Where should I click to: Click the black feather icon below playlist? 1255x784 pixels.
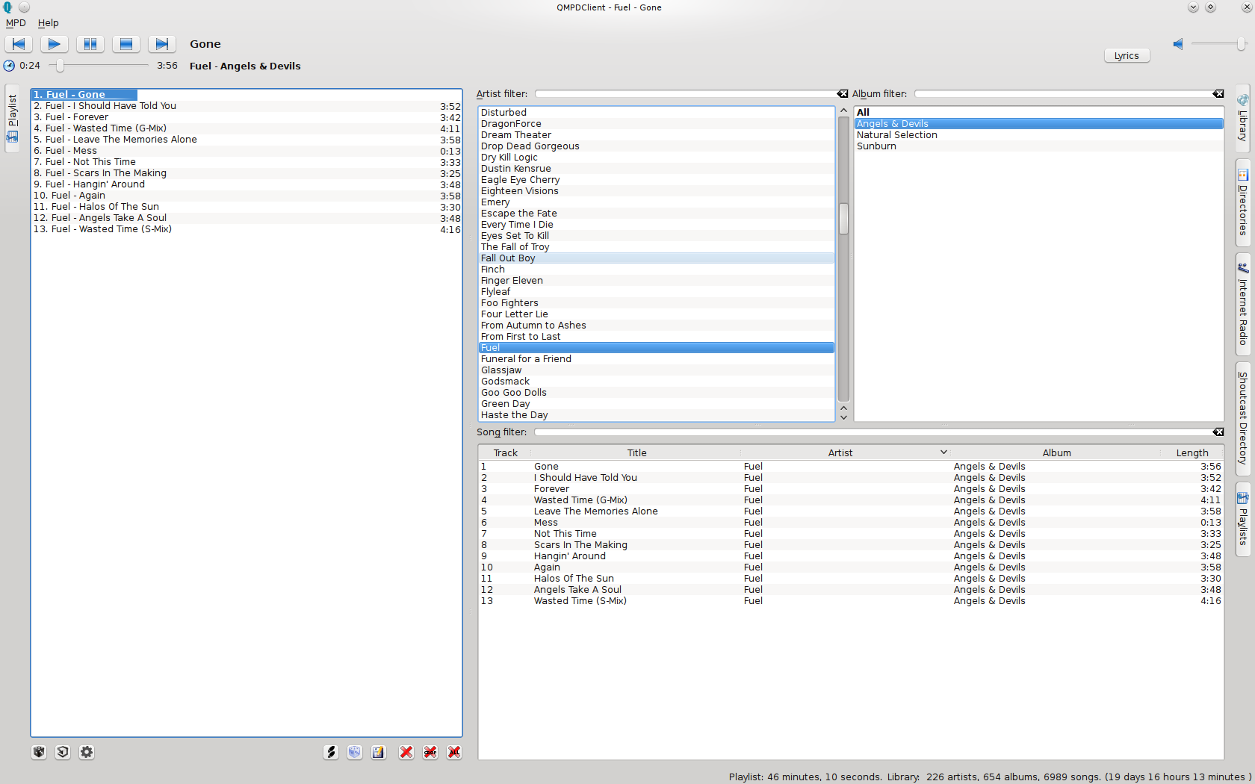[x=331, y=752]
